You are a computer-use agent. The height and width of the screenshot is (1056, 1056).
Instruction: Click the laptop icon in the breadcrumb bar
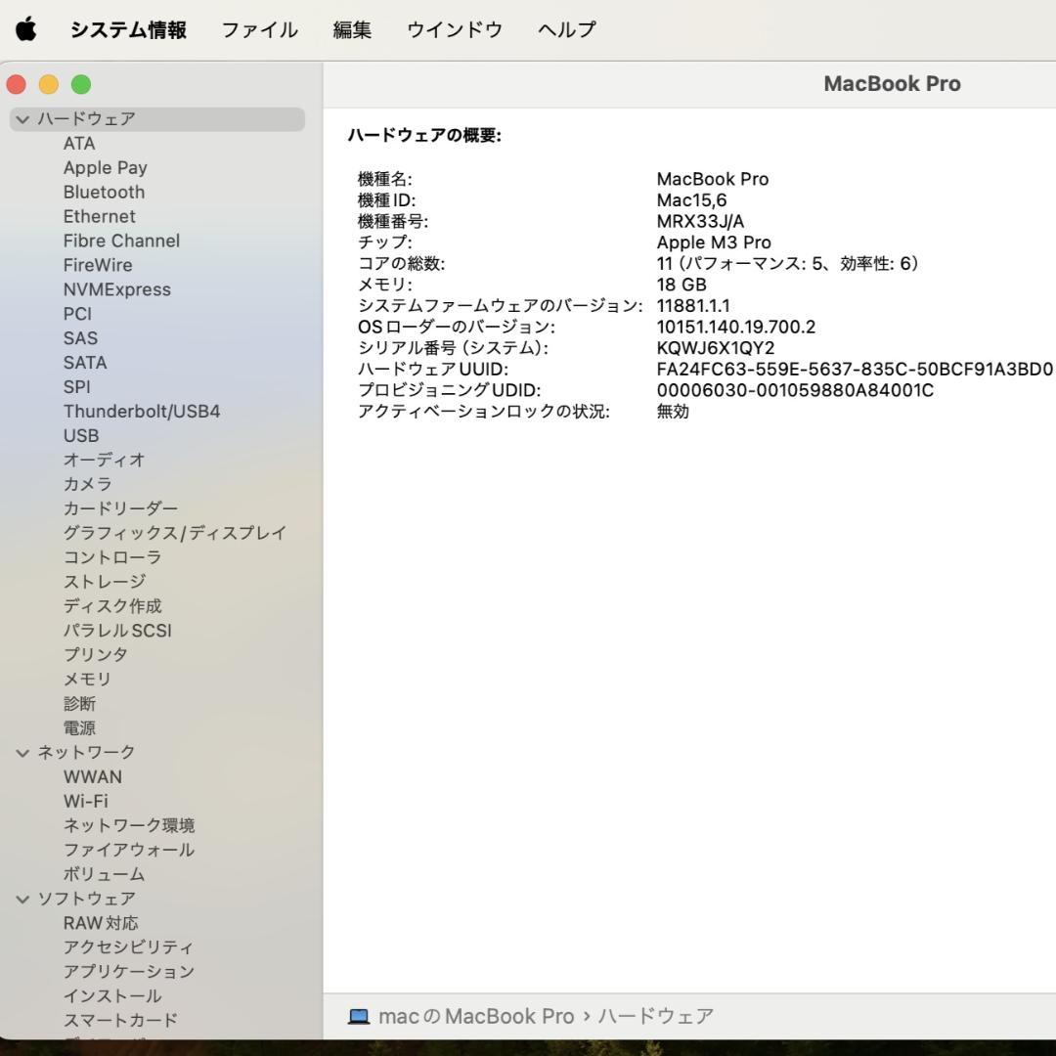coord(358,1016)
